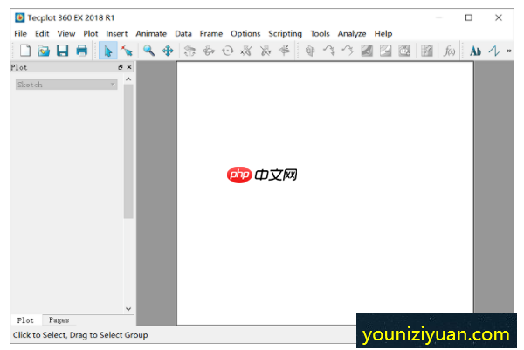
Task: Click the disabled add contour level icon
Action: pos(367,51)
